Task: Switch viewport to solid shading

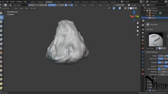Action: pos(131,8)
